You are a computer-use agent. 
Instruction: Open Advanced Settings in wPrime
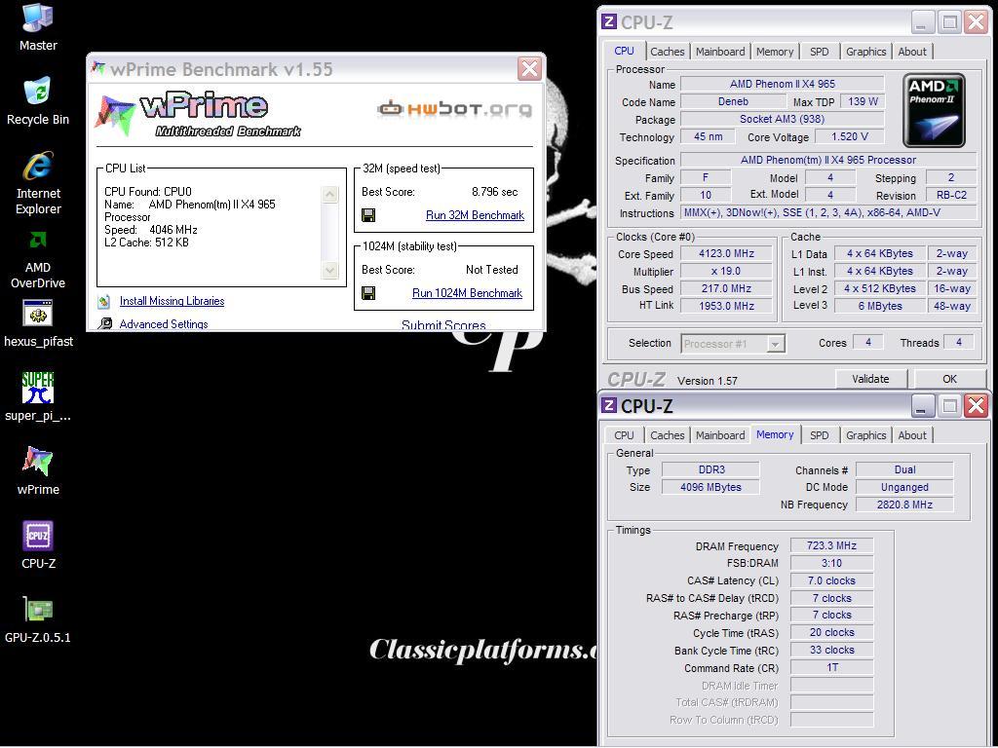coord(164,323)
